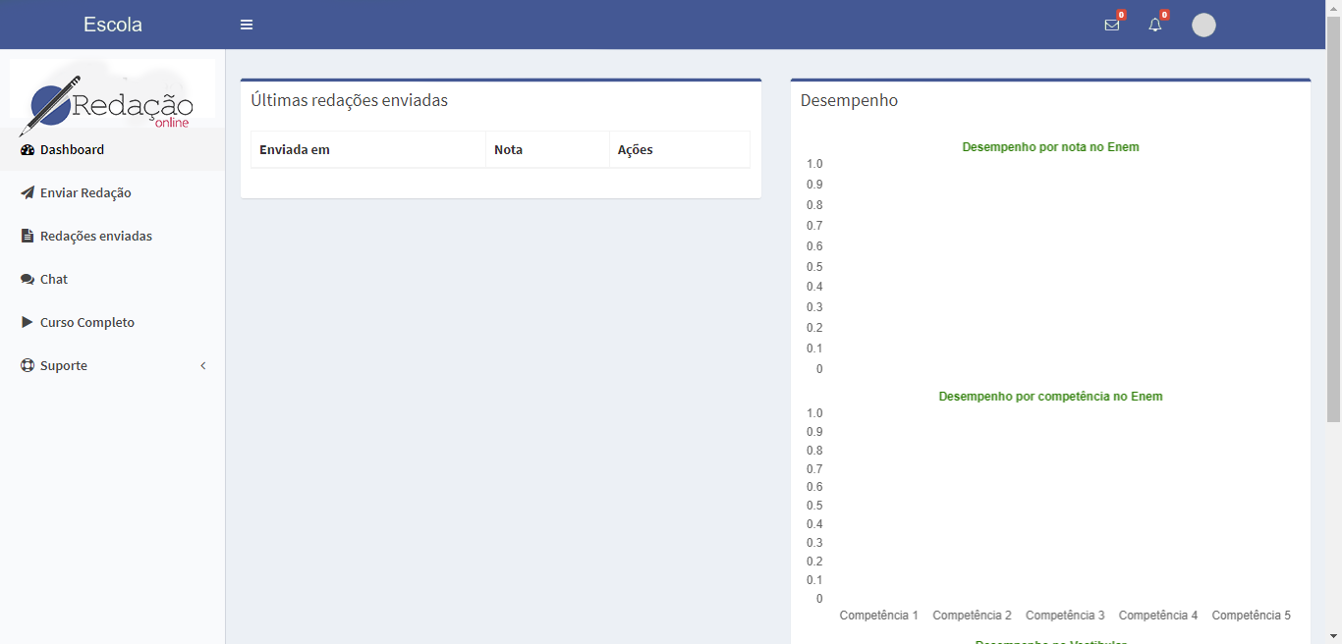The width and height of the screenshot is (1342, 644).
Task: Click the Desempenho panel heading
Action: tap(849, 100)
